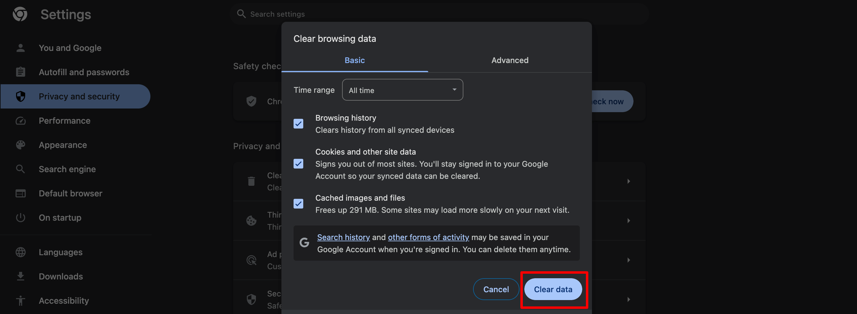The height and width of the screenshot is (314, 857).
Task: Uncheck Cookies and other site data
Action: [x=298, y=164]
